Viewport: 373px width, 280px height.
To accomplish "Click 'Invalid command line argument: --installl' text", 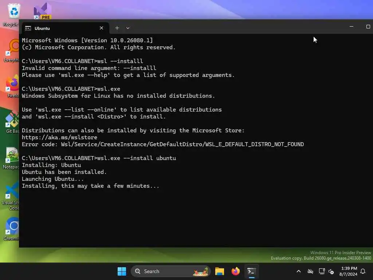I will coord(89,68).
